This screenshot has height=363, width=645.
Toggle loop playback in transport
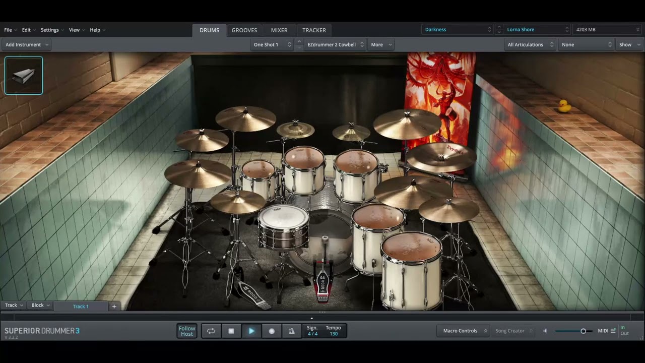coord(211,331)
